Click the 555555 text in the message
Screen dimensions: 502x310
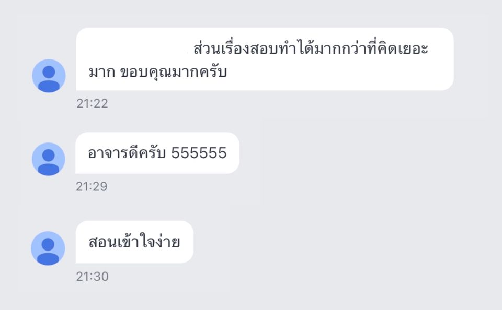point(199,153)
